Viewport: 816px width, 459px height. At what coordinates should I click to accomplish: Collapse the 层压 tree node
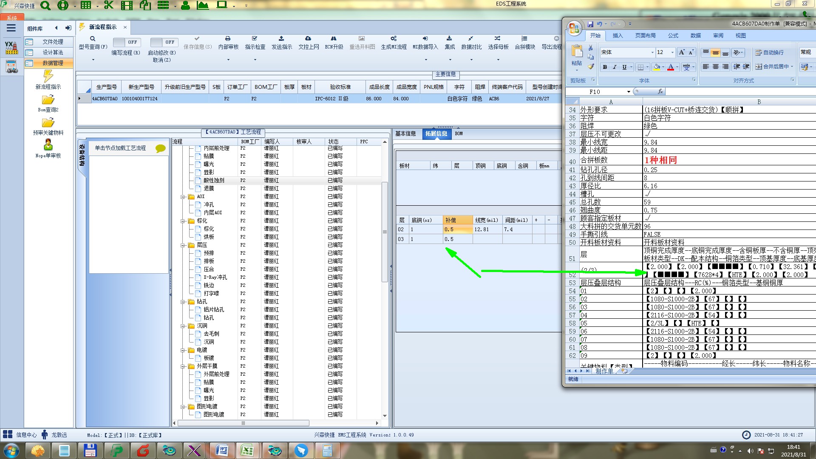183,245
